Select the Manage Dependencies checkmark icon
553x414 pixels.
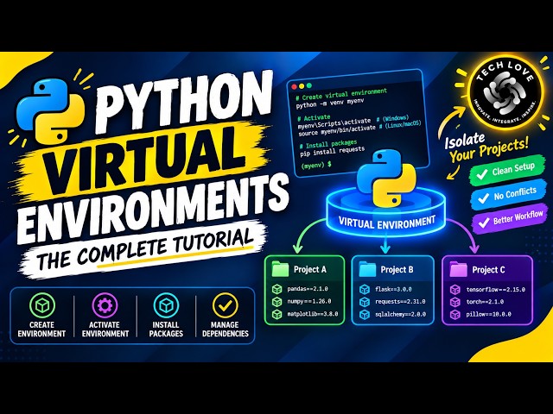coord(225,305)
